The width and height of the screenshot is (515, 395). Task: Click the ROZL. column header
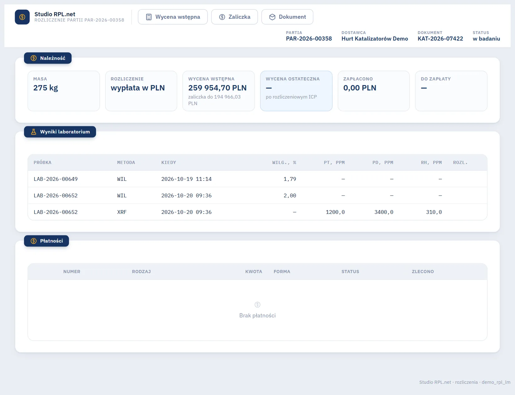(460, 162)
